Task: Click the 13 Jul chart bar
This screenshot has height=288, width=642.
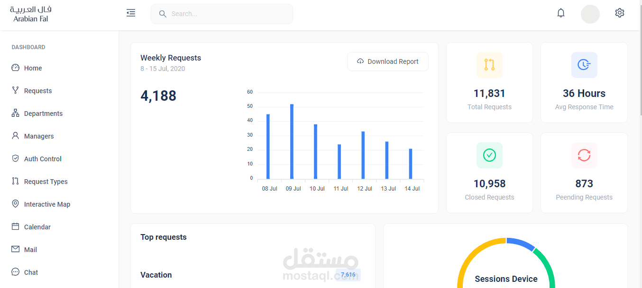Action: [387, 160]
